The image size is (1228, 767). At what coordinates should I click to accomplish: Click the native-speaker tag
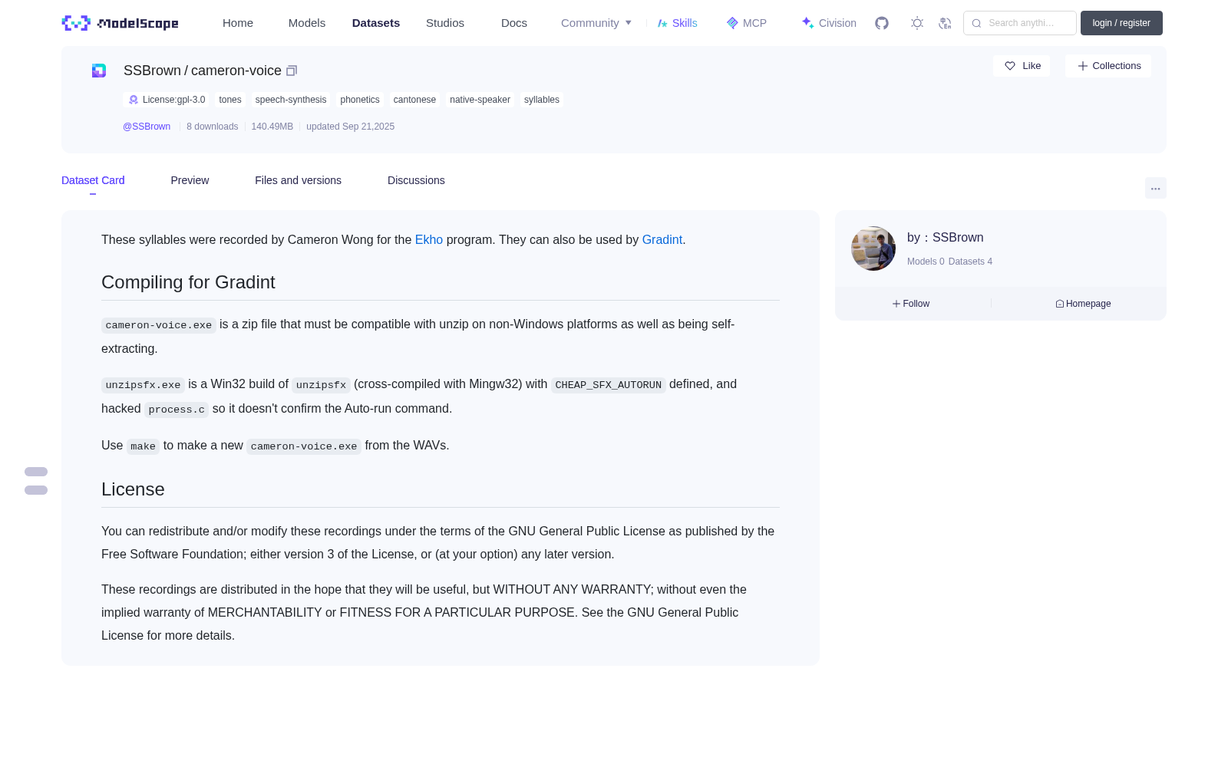[x=480, y=100]
